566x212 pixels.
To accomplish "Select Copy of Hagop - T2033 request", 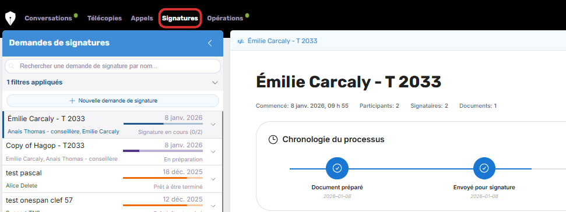I will [113, 152].
